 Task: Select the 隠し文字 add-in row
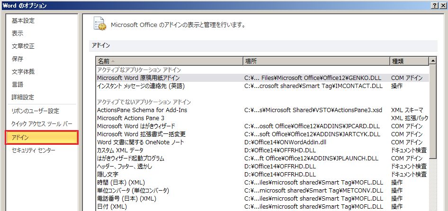pos(262,174)
